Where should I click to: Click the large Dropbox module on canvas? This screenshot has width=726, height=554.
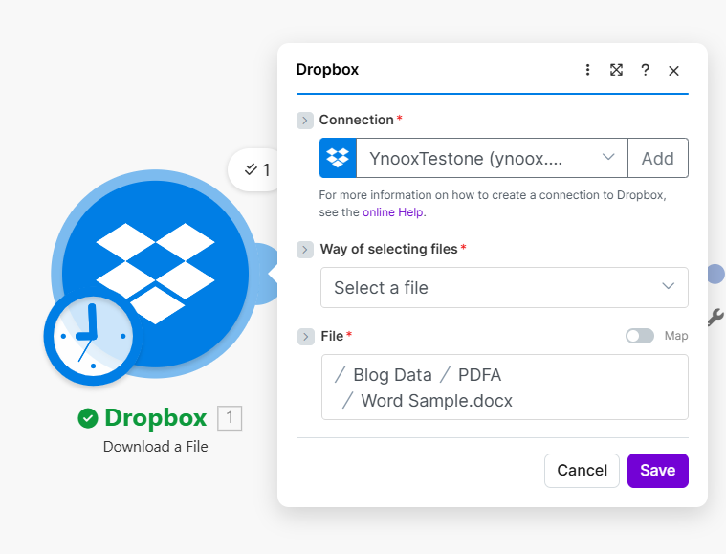tap(156, 274)
